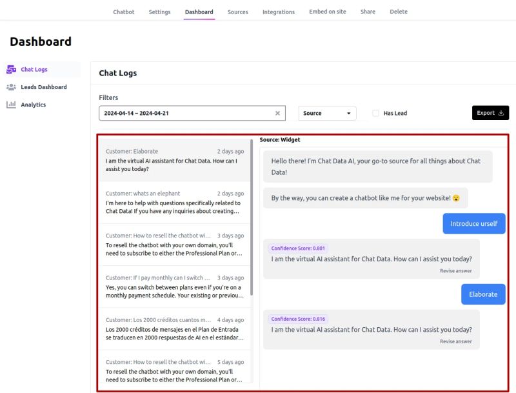Click the Chat Logs panel heading
This screenshot has height=393, width=516.
(118, 73)
